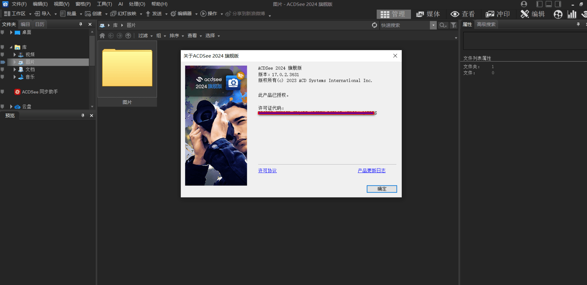Click the Home navigation icon
The image size is (587, 285).
pyautogui.click(x=102, y=35)
